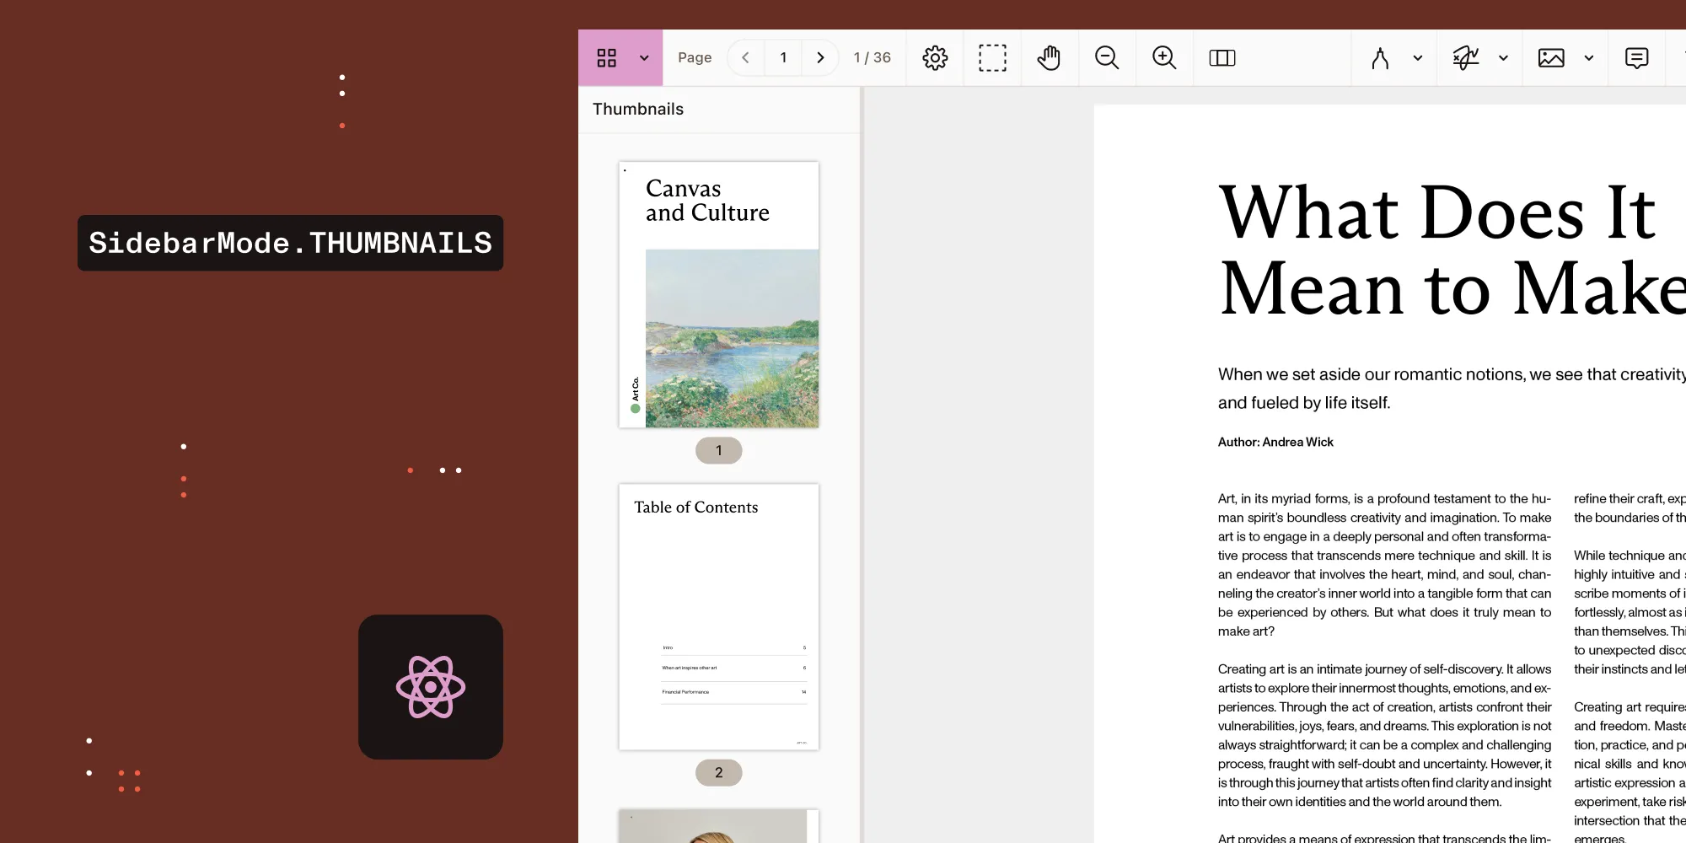Screen dimensions: 1686x843
Task: Open the sidebar mode dropdown chevron
Action: click(x=644, y=58)
